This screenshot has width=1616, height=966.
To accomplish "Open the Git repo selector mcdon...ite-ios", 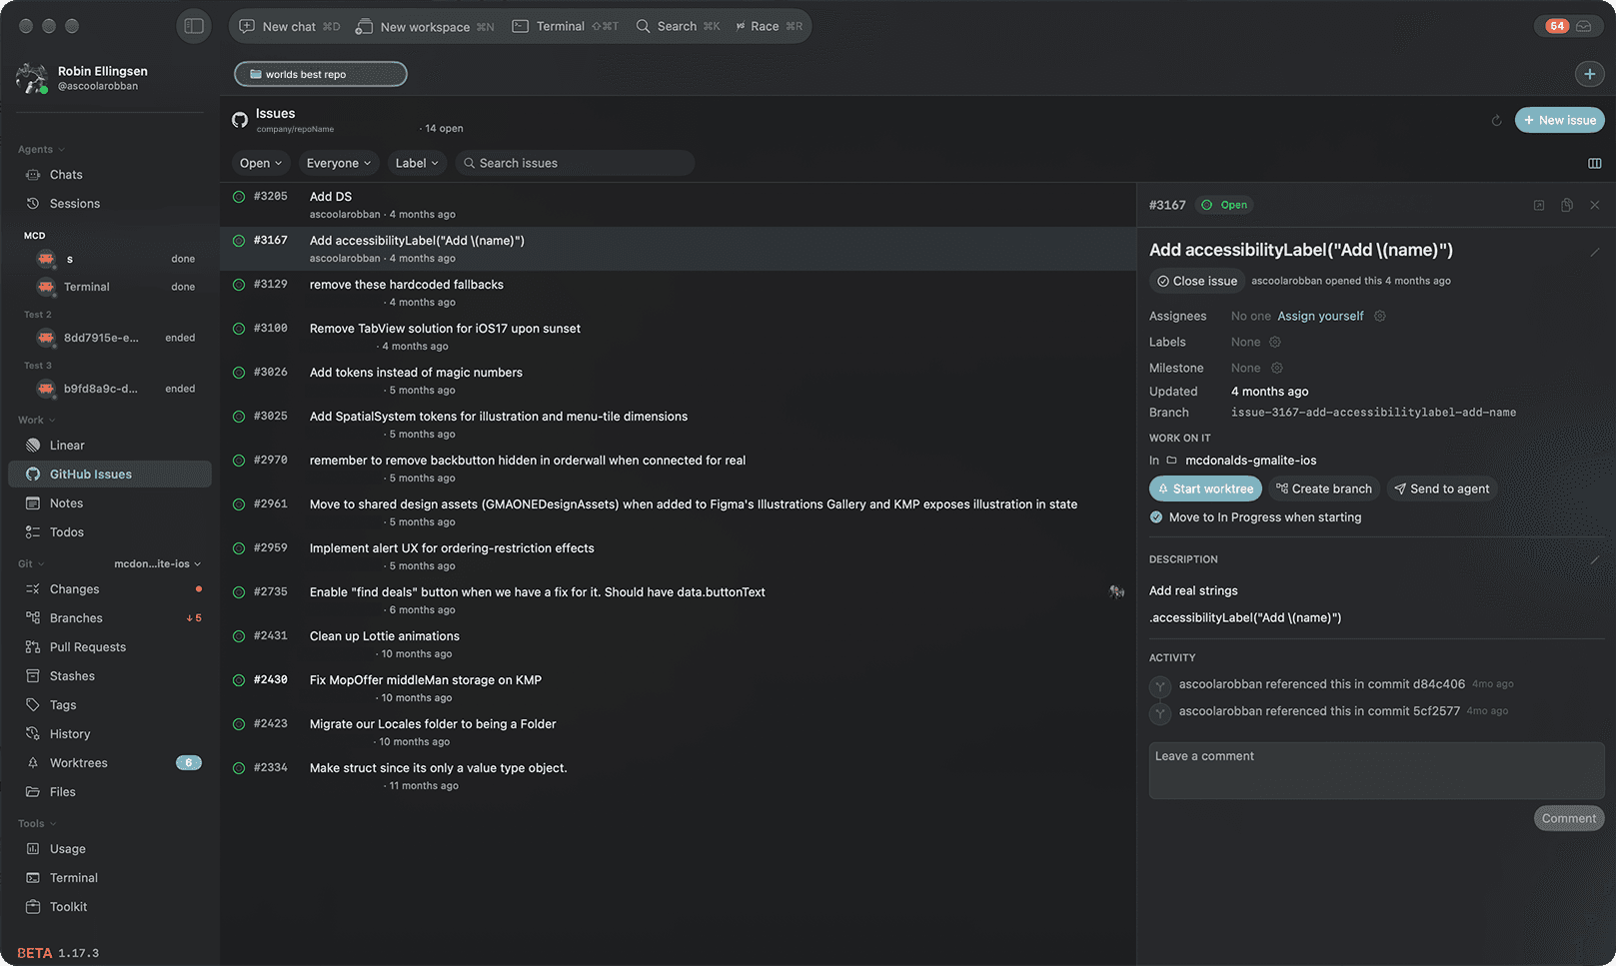I will click(158, 563).
